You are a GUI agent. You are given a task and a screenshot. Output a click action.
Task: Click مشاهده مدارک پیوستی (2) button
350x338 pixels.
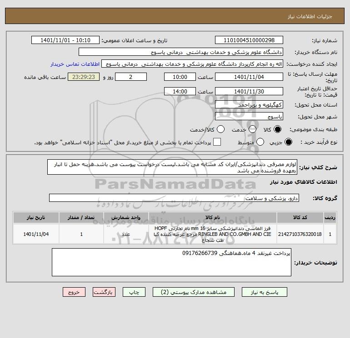click(x=194, y=292)
